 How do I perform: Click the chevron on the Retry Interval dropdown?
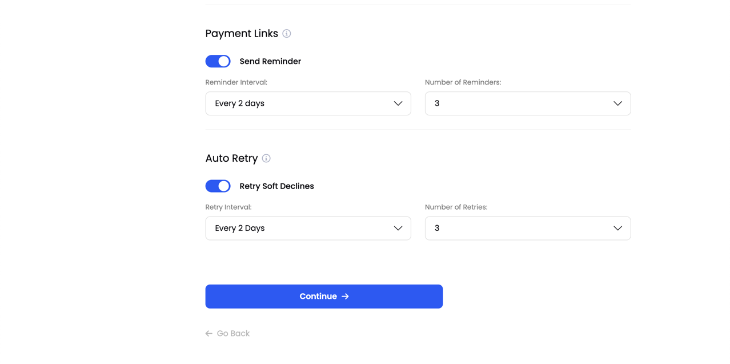click(398, 228)
